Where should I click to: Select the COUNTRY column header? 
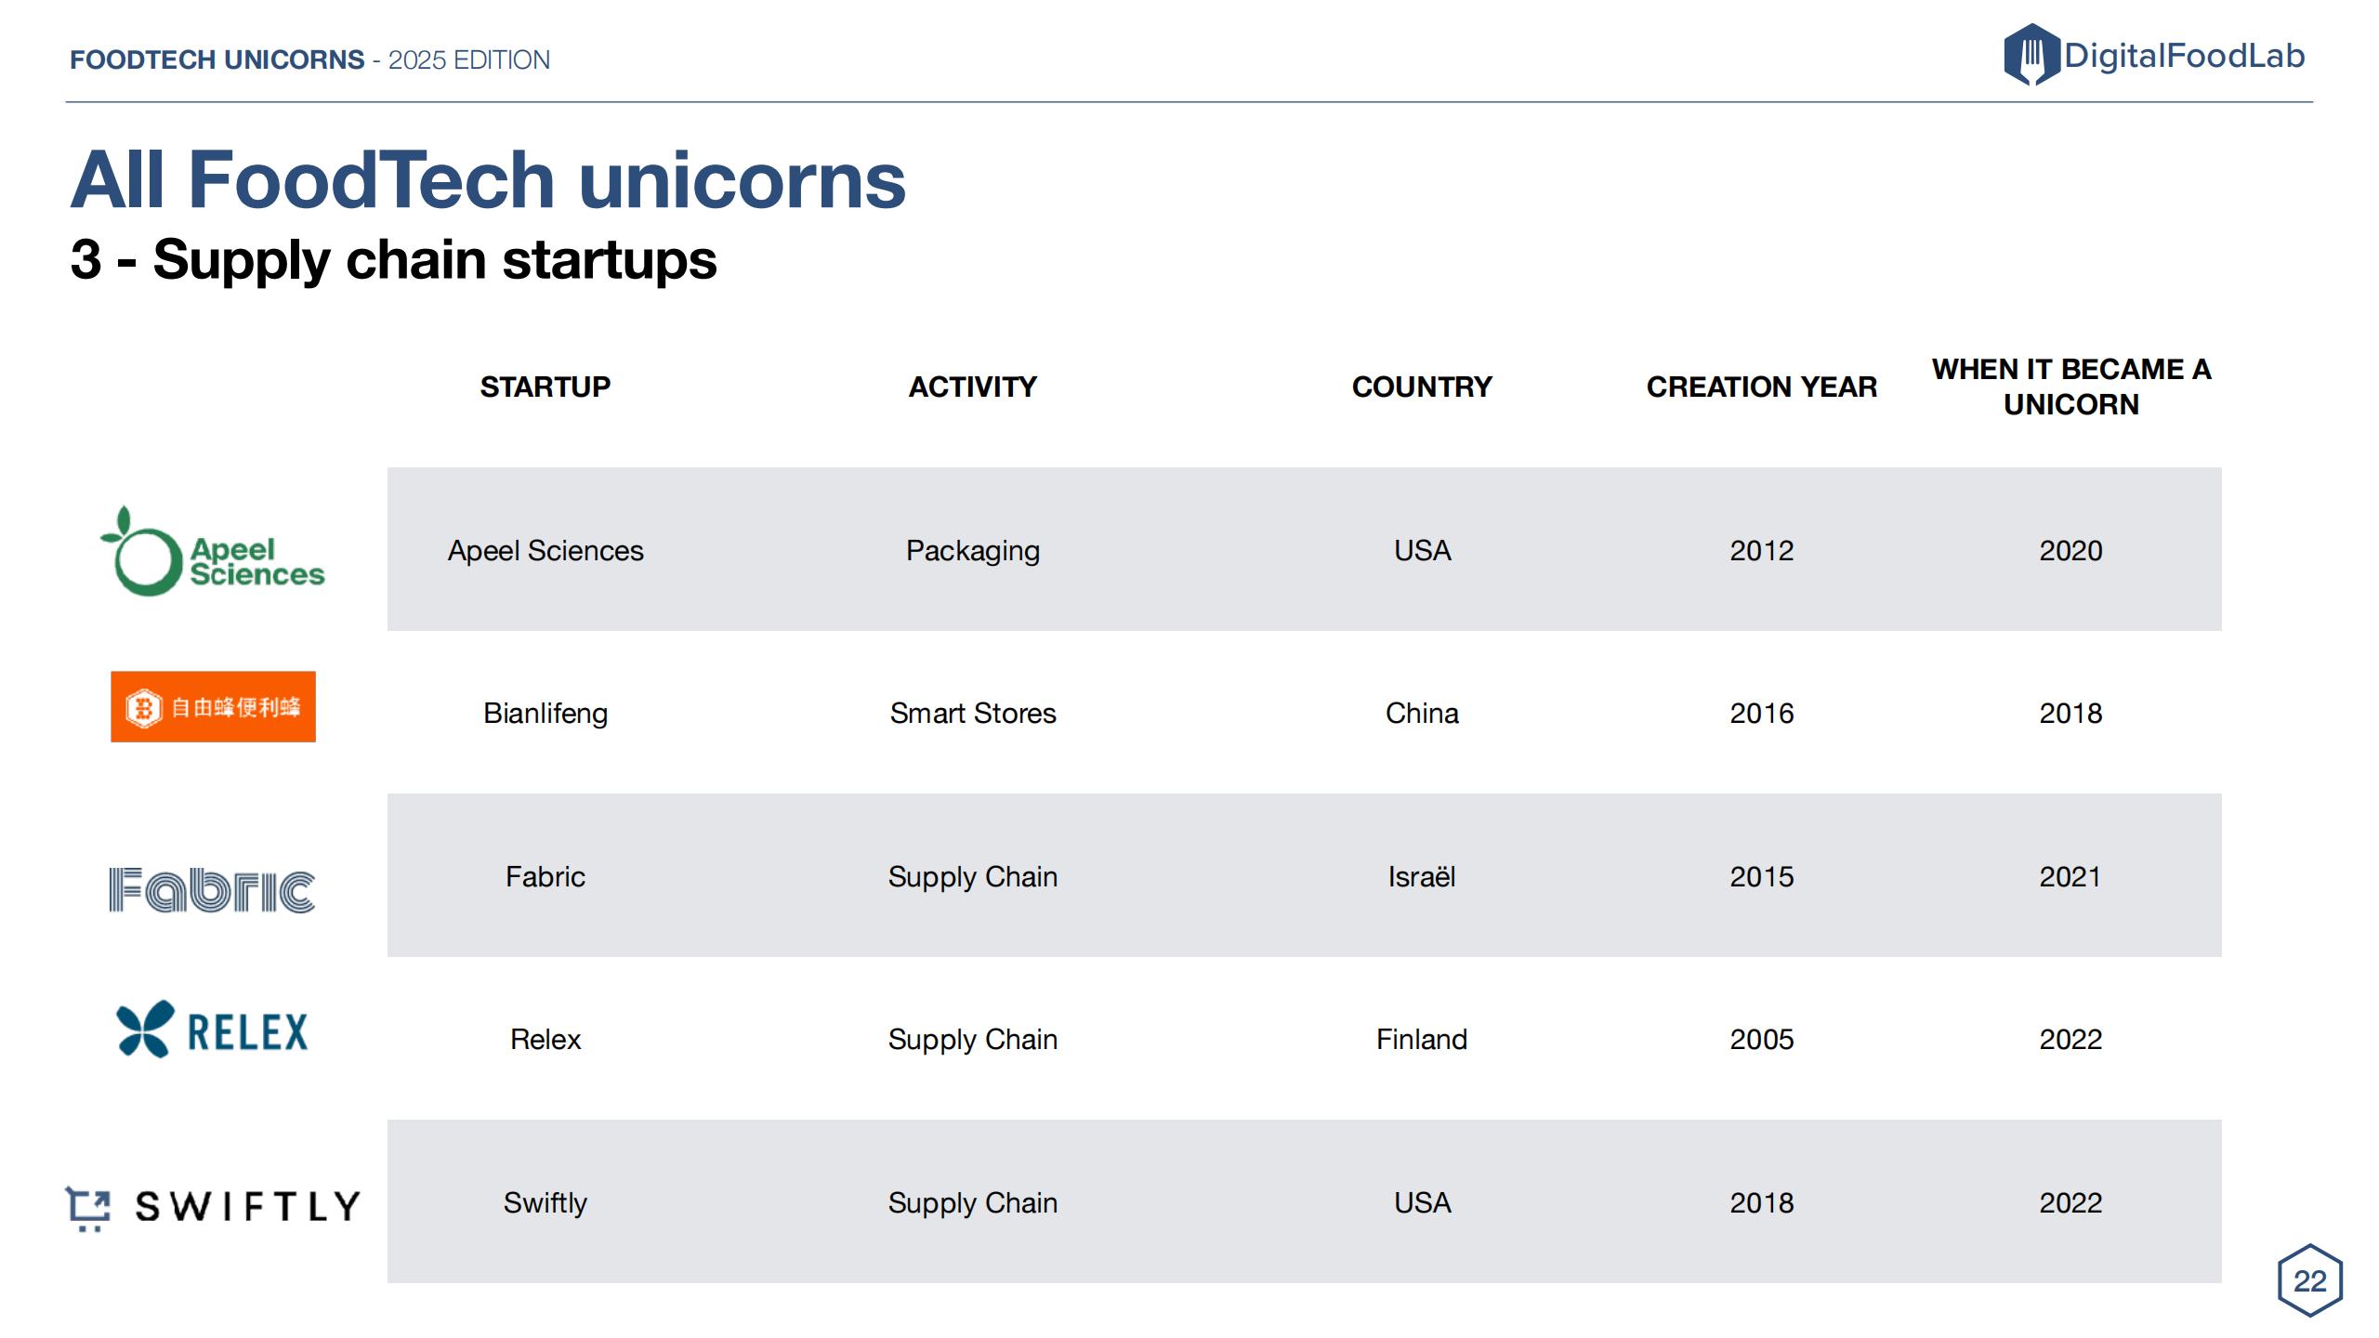[x=1422, y=387]
